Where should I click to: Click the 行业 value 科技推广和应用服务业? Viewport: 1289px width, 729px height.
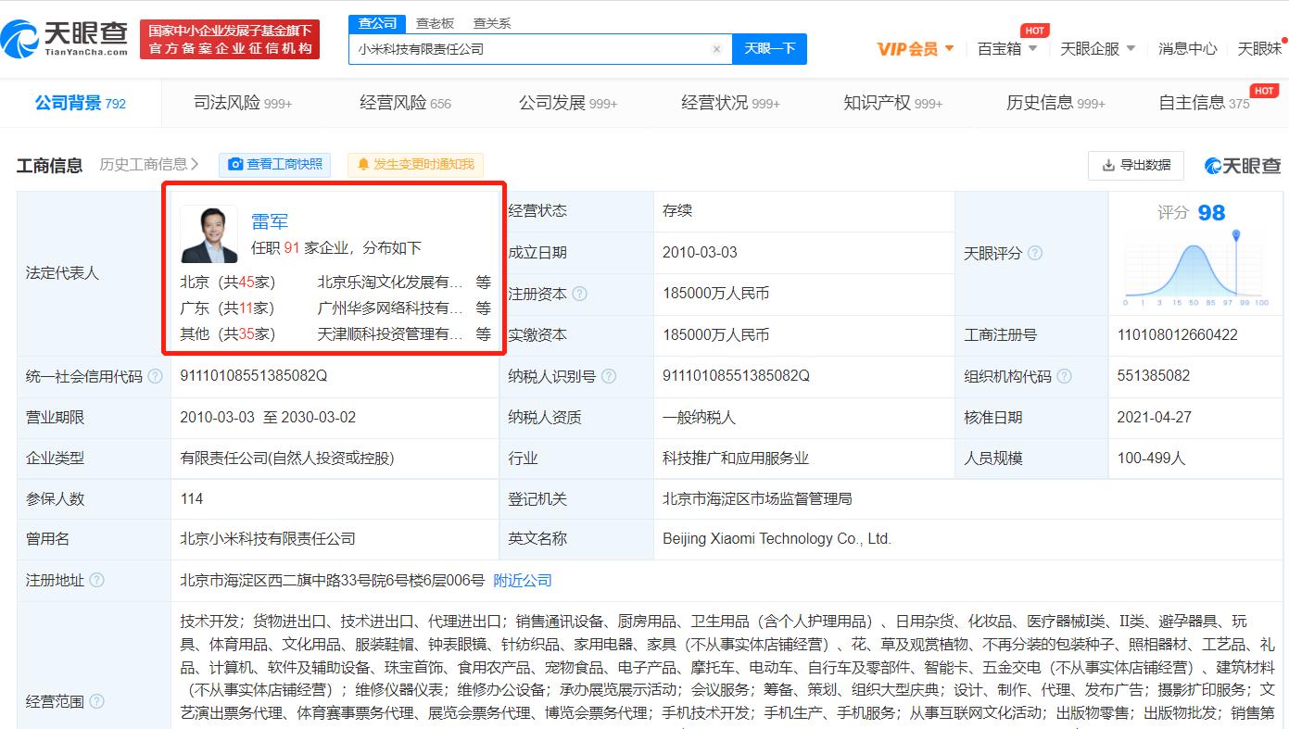pyautogui.click(x=736, y=459)
